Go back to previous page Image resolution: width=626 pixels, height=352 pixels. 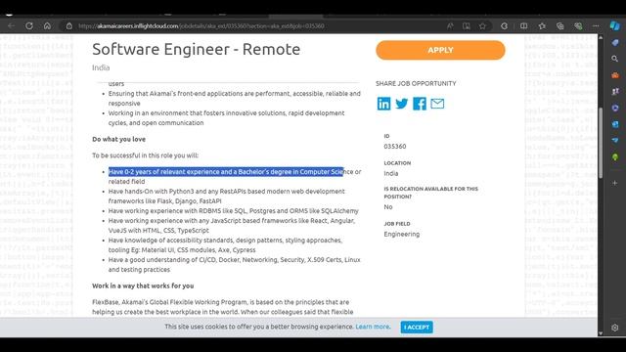tap(11, 26)
